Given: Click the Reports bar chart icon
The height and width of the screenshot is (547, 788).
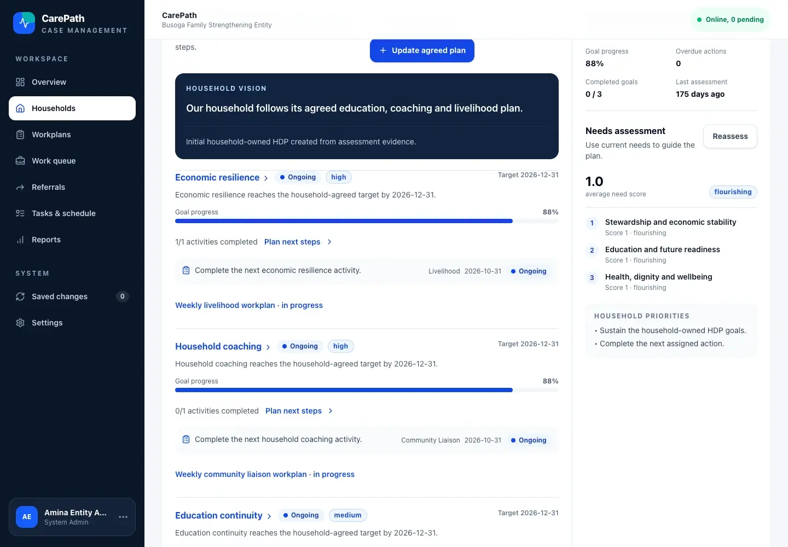Looking at the screenshot, I should click(20, 240).
